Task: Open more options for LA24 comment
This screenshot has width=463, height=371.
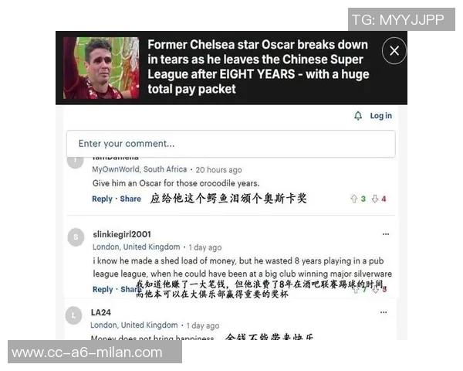Action: coord(384,312)
